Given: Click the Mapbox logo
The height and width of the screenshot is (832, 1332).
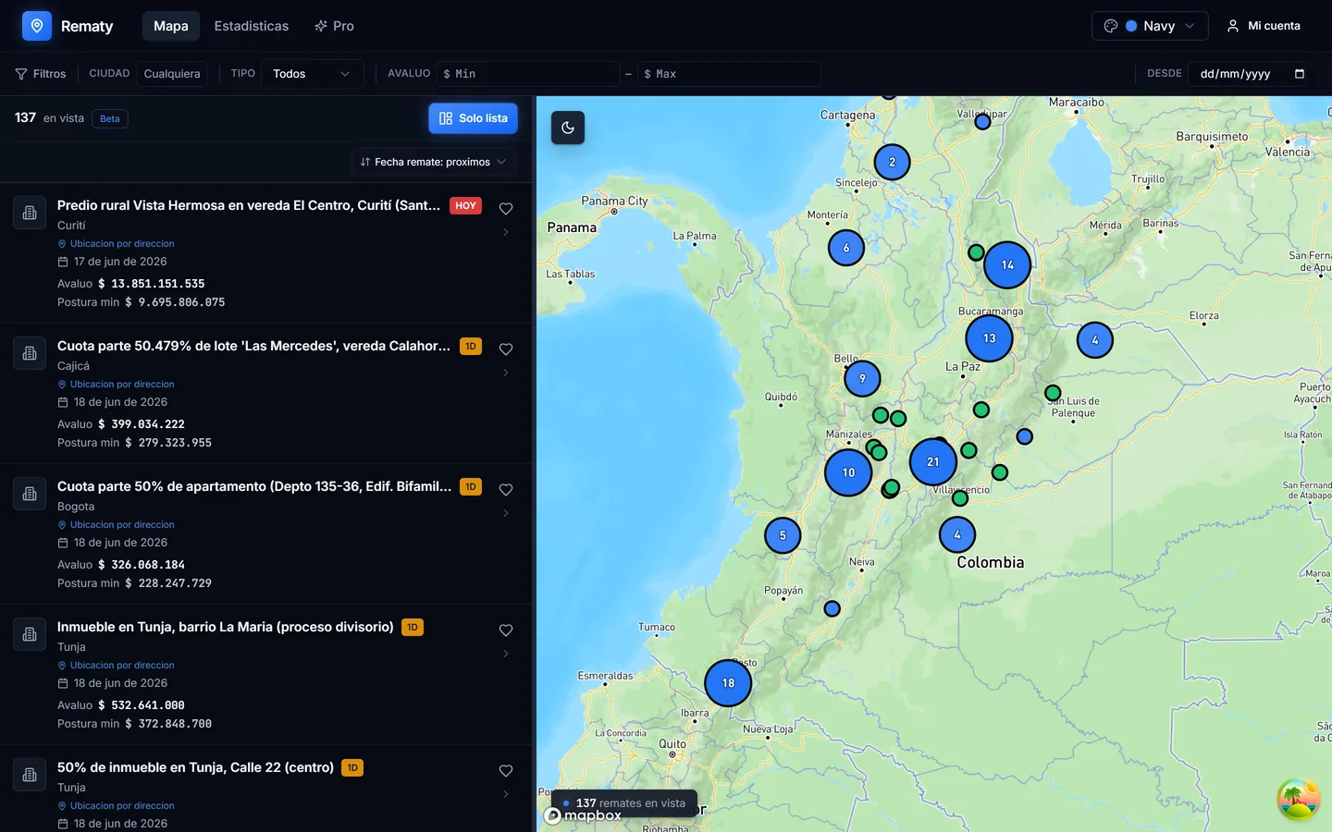Looking at the screenshot, I should (583, 815).
